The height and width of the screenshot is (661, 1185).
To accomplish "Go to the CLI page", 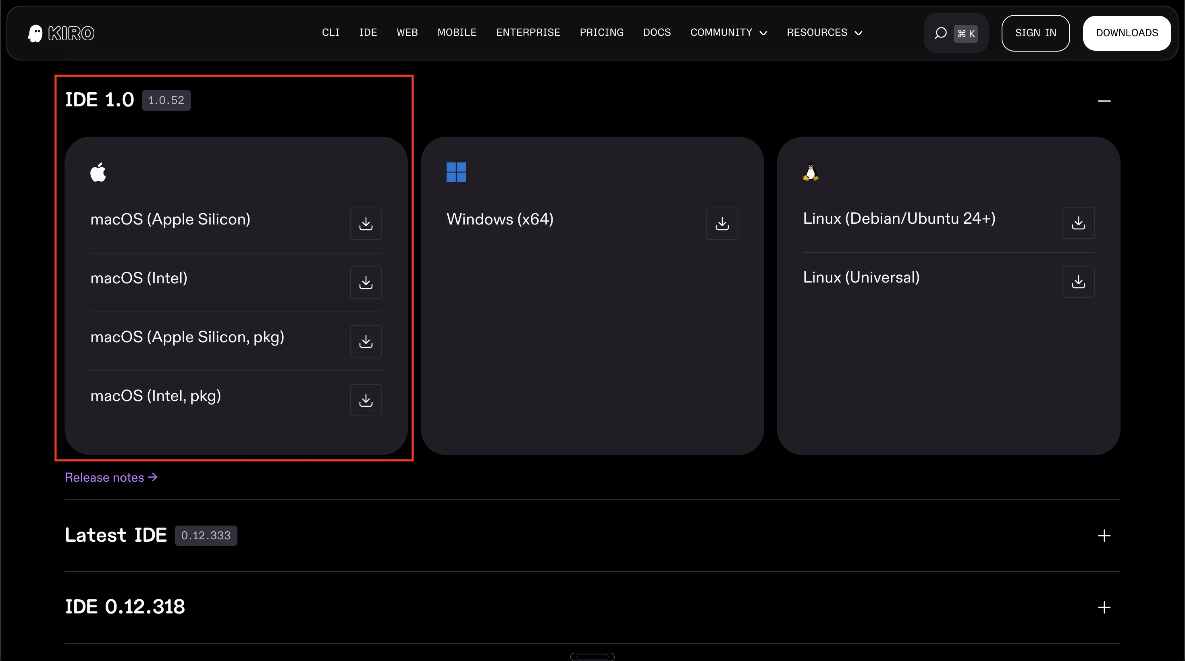I will 330,33.
